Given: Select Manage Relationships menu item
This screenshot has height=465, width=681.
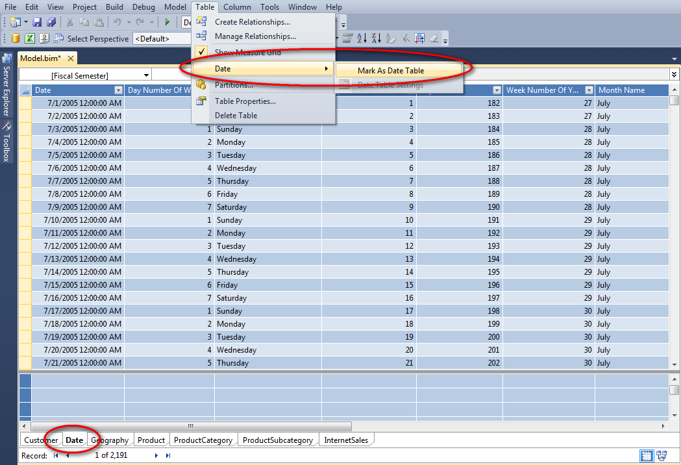Looking at the screenshot, I should tap(264, 36).
